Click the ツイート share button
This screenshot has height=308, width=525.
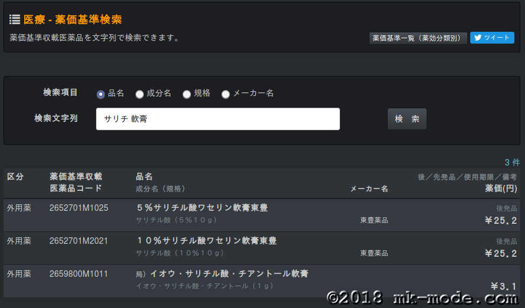tap(492, 38)
